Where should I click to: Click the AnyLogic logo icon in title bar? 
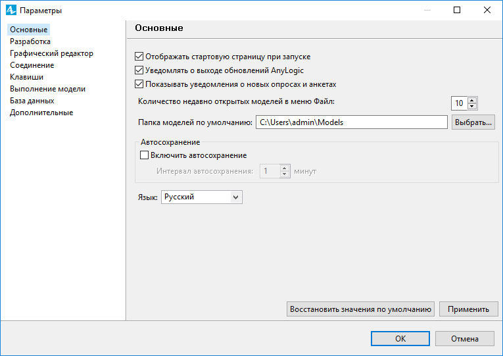[11, 11]
